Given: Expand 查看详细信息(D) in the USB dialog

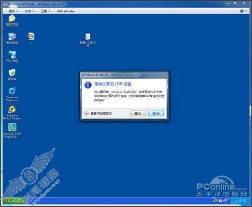Looking at the screenshot, I should (98, 113).
